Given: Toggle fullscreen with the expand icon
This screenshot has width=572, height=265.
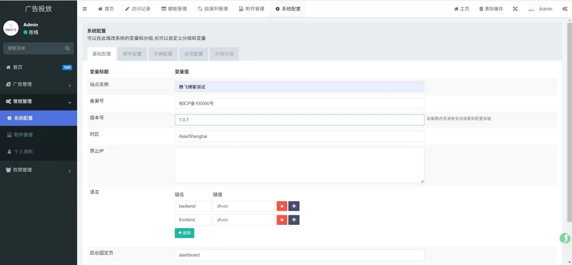Looking at the screenshot, I should click(x=515, y=9).
